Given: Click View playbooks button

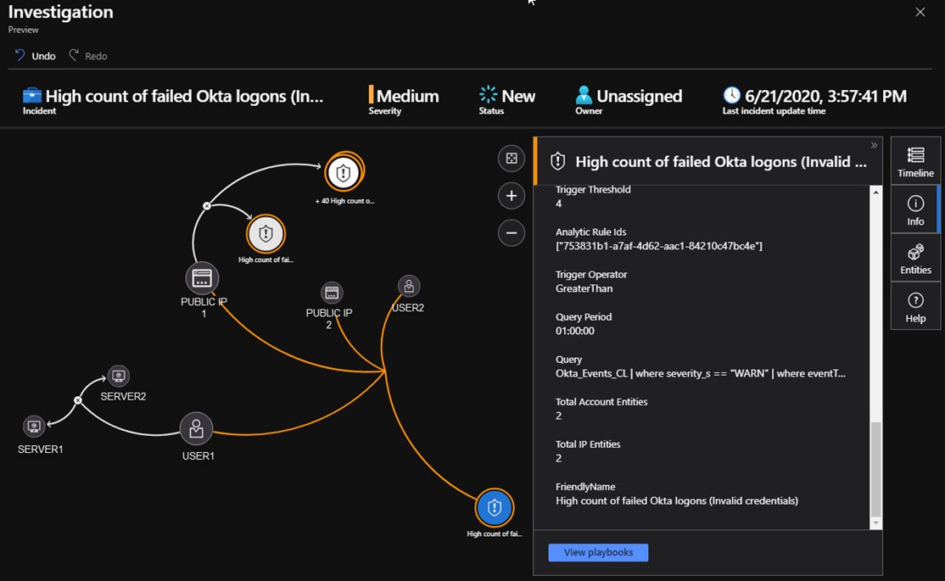Looking at the screenshot, I should (598, 552).
